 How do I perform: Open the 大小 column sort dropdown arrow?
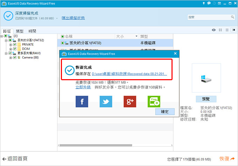136,36
